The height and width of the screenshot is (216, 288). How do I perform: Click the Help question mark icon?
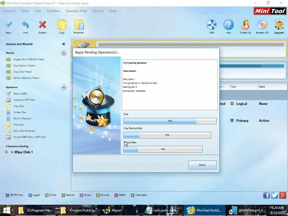[228, 25]
